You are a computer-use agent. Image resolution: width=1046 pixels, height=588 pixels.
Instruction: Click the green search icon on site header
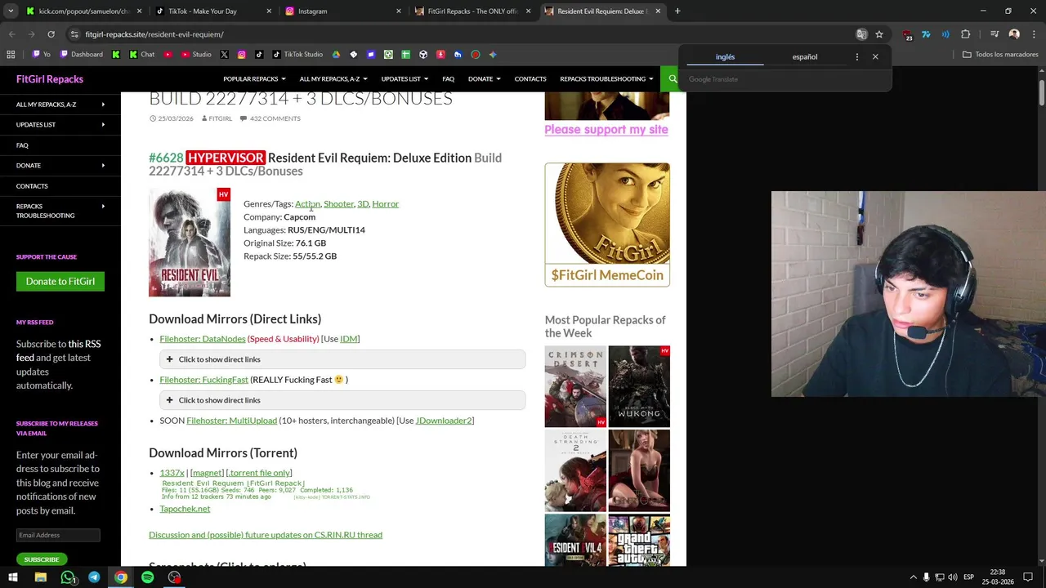pyautogui.click(x=673, y=79)
